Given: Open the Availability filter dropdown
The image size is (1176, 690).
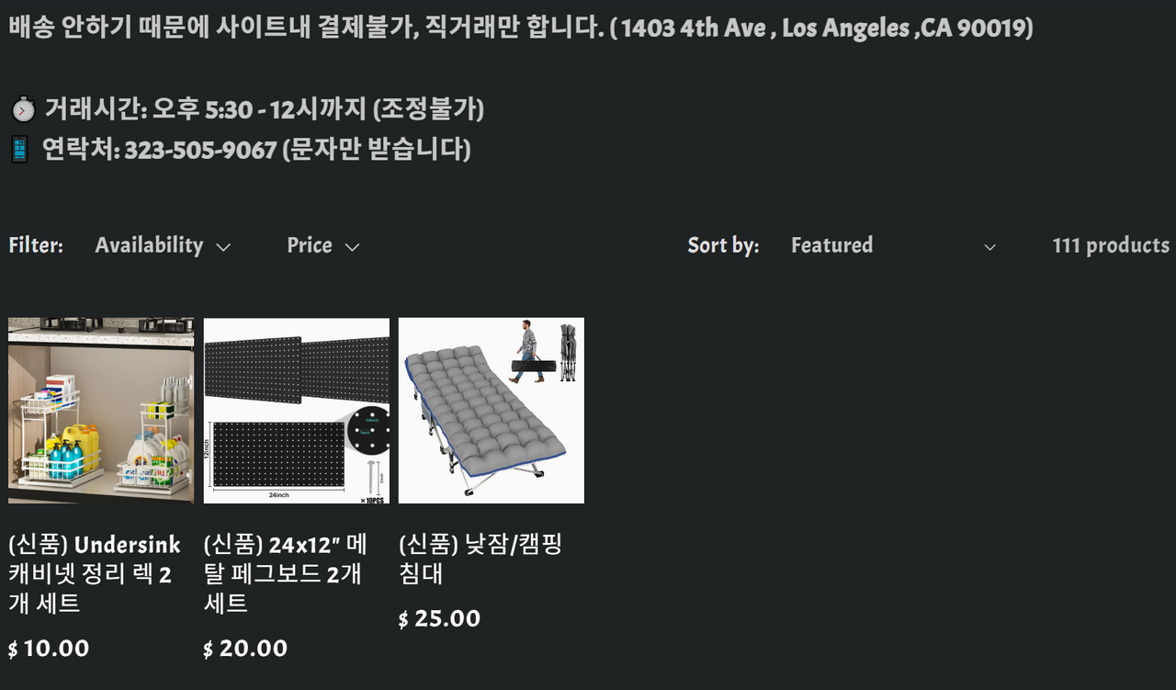Looking at the screenshot, I should tap(150, 245).
